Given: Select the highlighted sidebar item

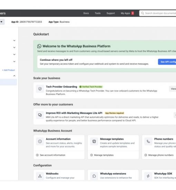Looking at the screenshot, I should [x=8, y=82].
